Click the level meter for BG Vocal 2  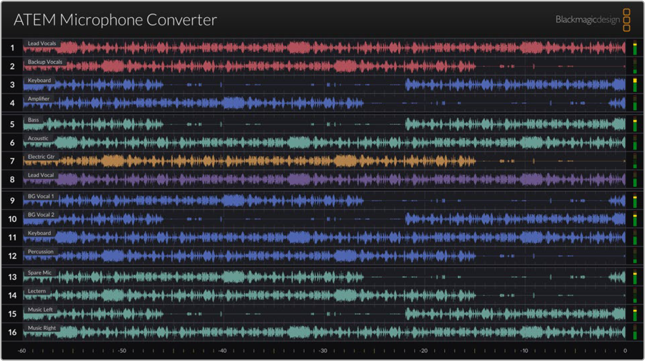pyautogui.click(x=635, y=219)
